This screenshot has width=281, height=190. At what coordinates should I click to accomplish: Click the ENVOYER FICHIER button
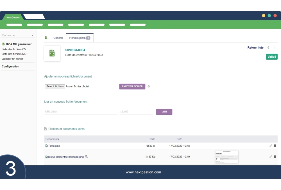pos(132,86)
